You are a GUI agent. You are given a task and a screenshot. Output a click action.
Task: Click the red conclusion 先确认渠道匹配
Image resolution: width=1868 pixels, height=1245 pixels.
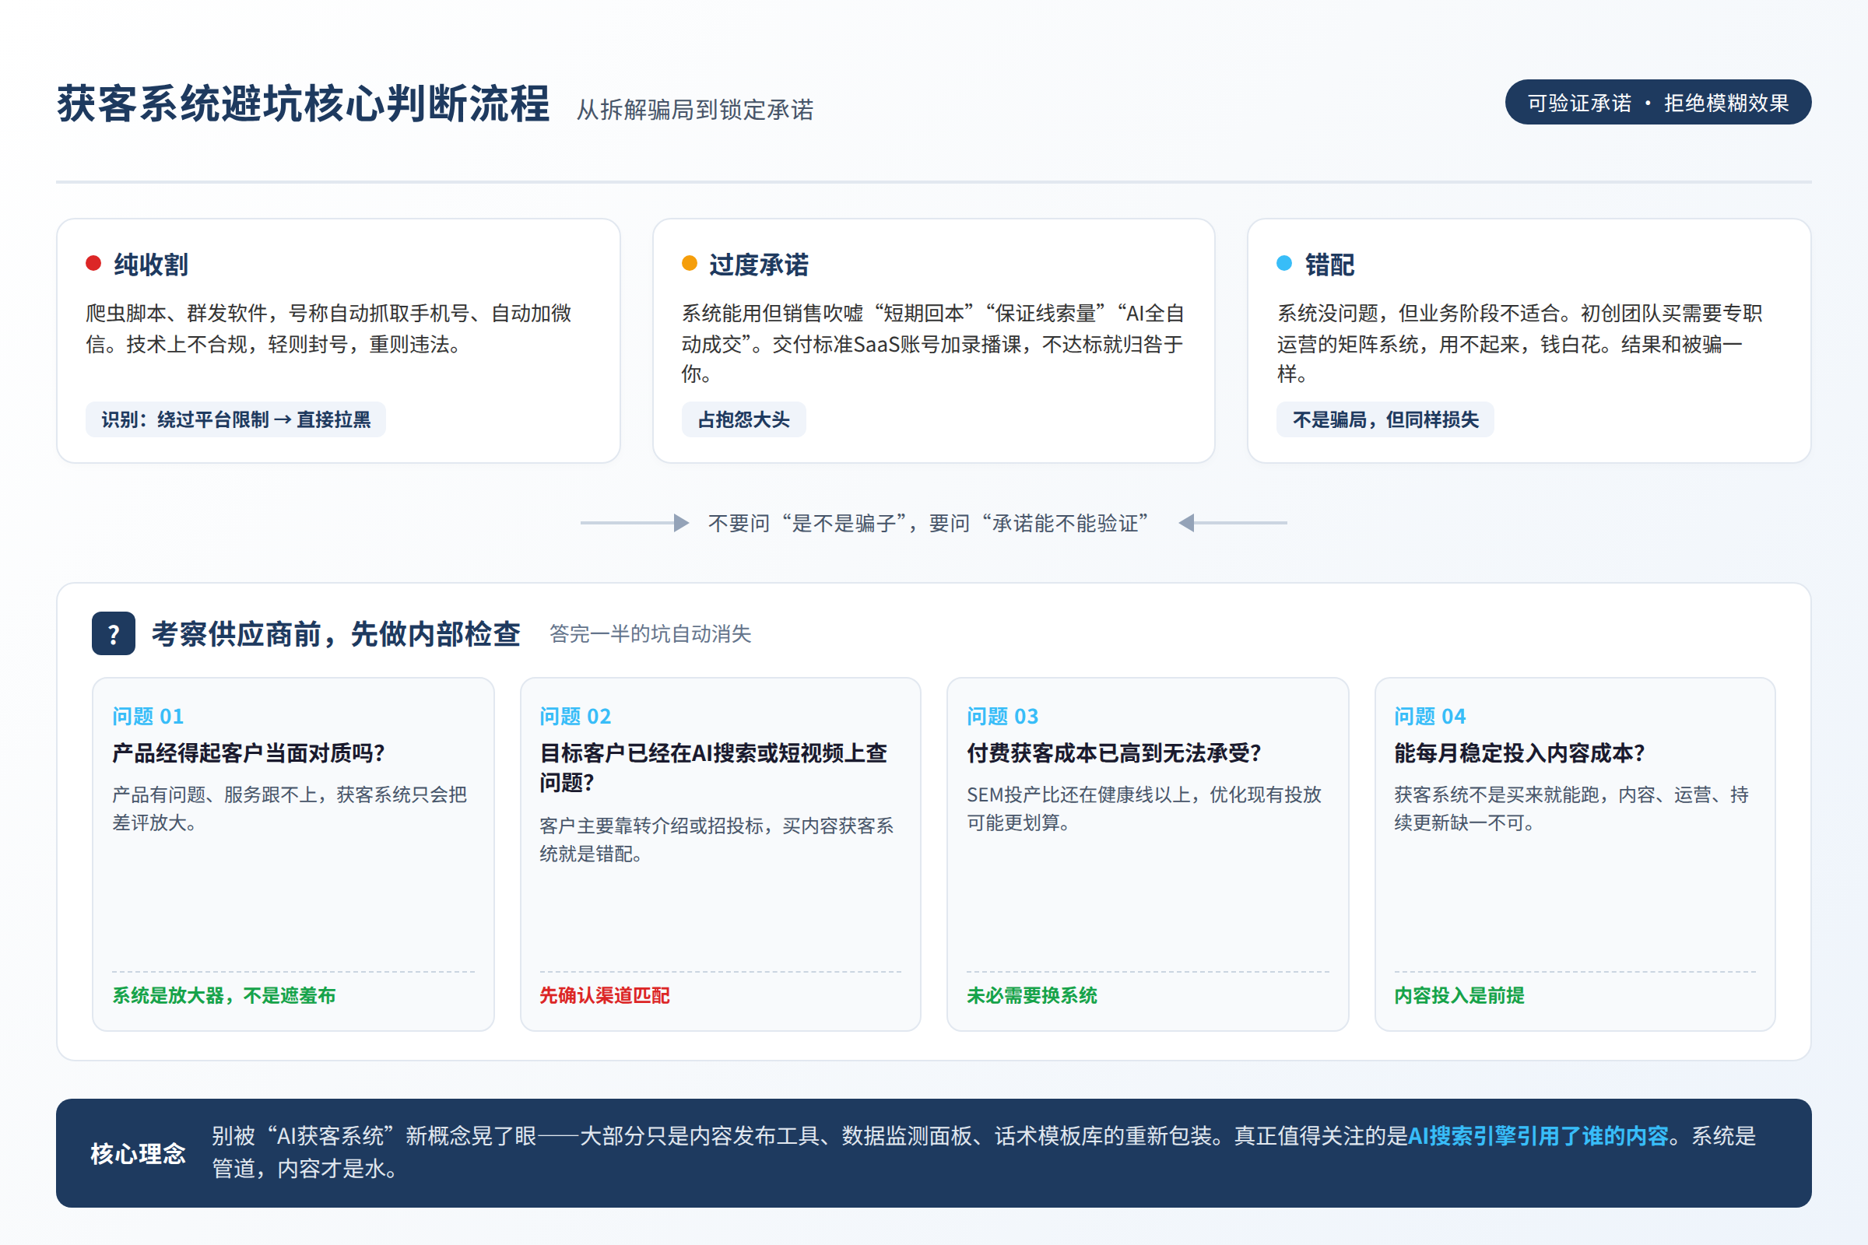(605, 996)
